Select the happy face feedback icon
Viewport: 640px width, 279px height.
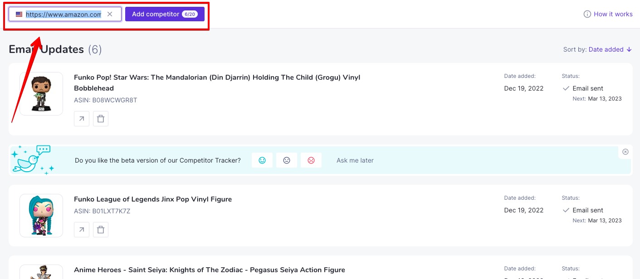[262, 160]
